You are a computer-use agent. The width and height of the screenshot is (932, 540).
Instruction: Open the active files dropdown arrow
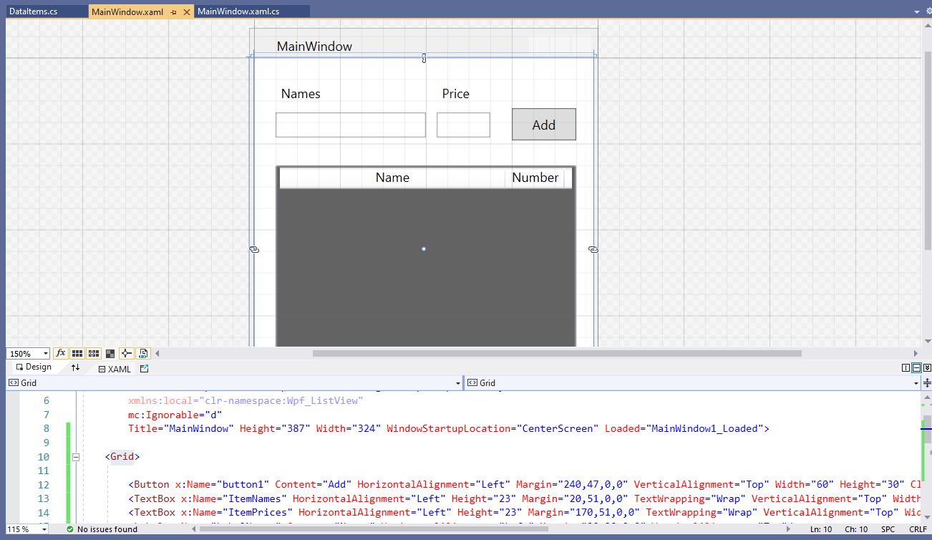pos(917,12)
